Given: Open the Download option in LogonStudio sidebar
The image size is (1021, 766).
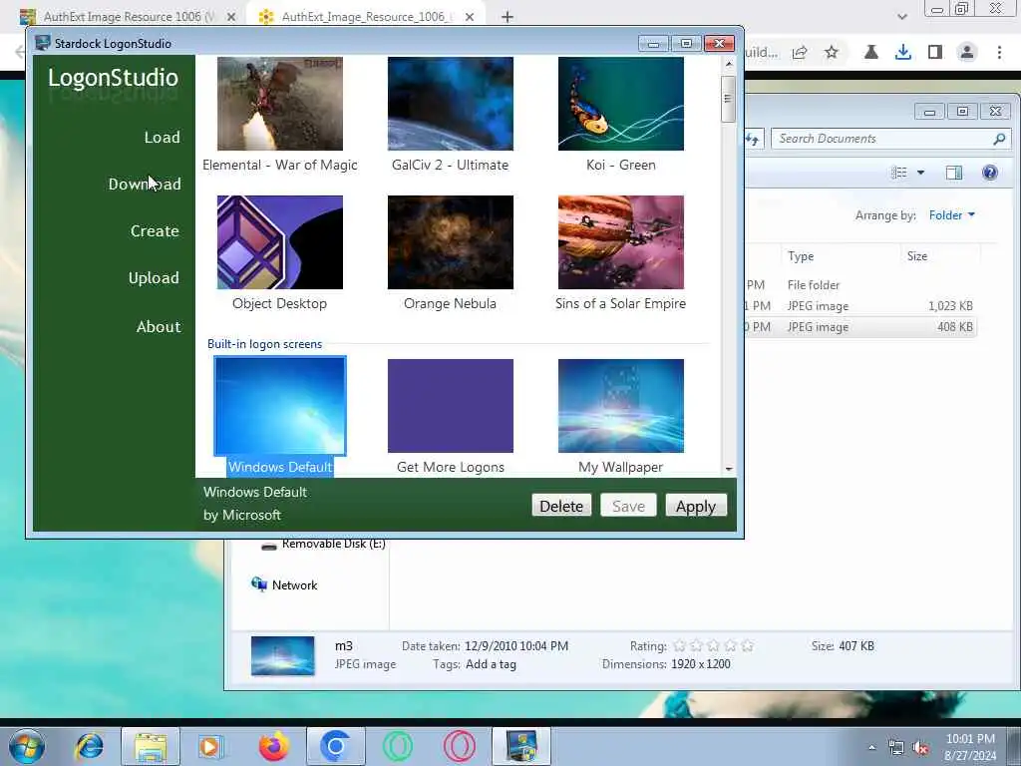Looking at the screenshot, I should [x=145, y=185].
